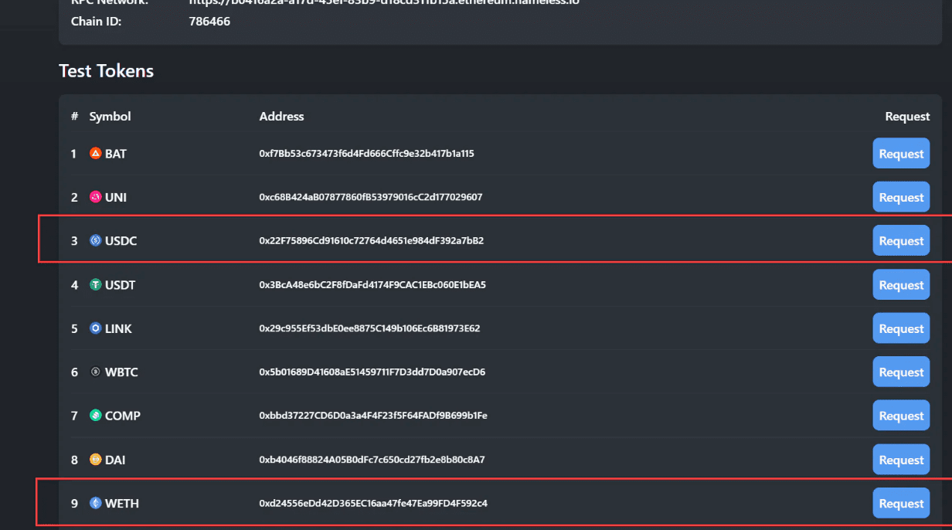Request test USDC tokens
952x530 pixels.
coord(901,240)
